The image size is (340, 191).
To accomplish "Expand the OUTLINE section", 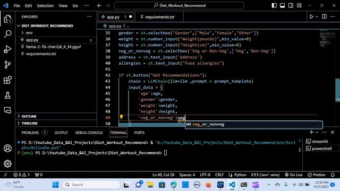I will click(x=29, y=116).
